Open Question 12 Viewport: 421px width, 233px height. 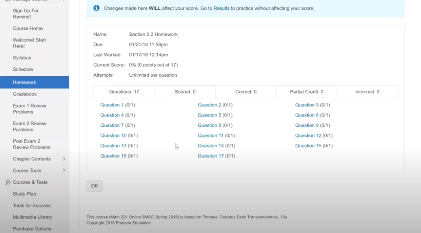click(308, 136)
